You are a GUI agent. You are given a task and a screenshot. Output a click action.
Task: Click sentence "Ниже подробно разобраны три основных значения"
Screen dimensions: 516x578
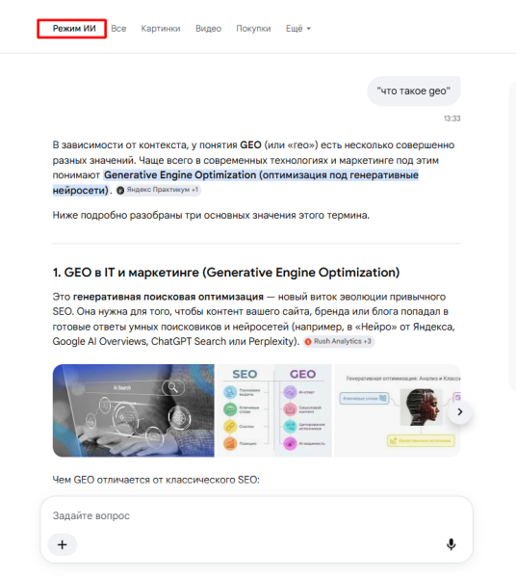(211, 215)
